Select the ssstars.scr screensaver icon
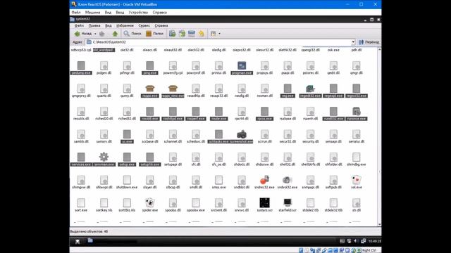The height and width of the screenshot is (253, 451). coord(264,203)
